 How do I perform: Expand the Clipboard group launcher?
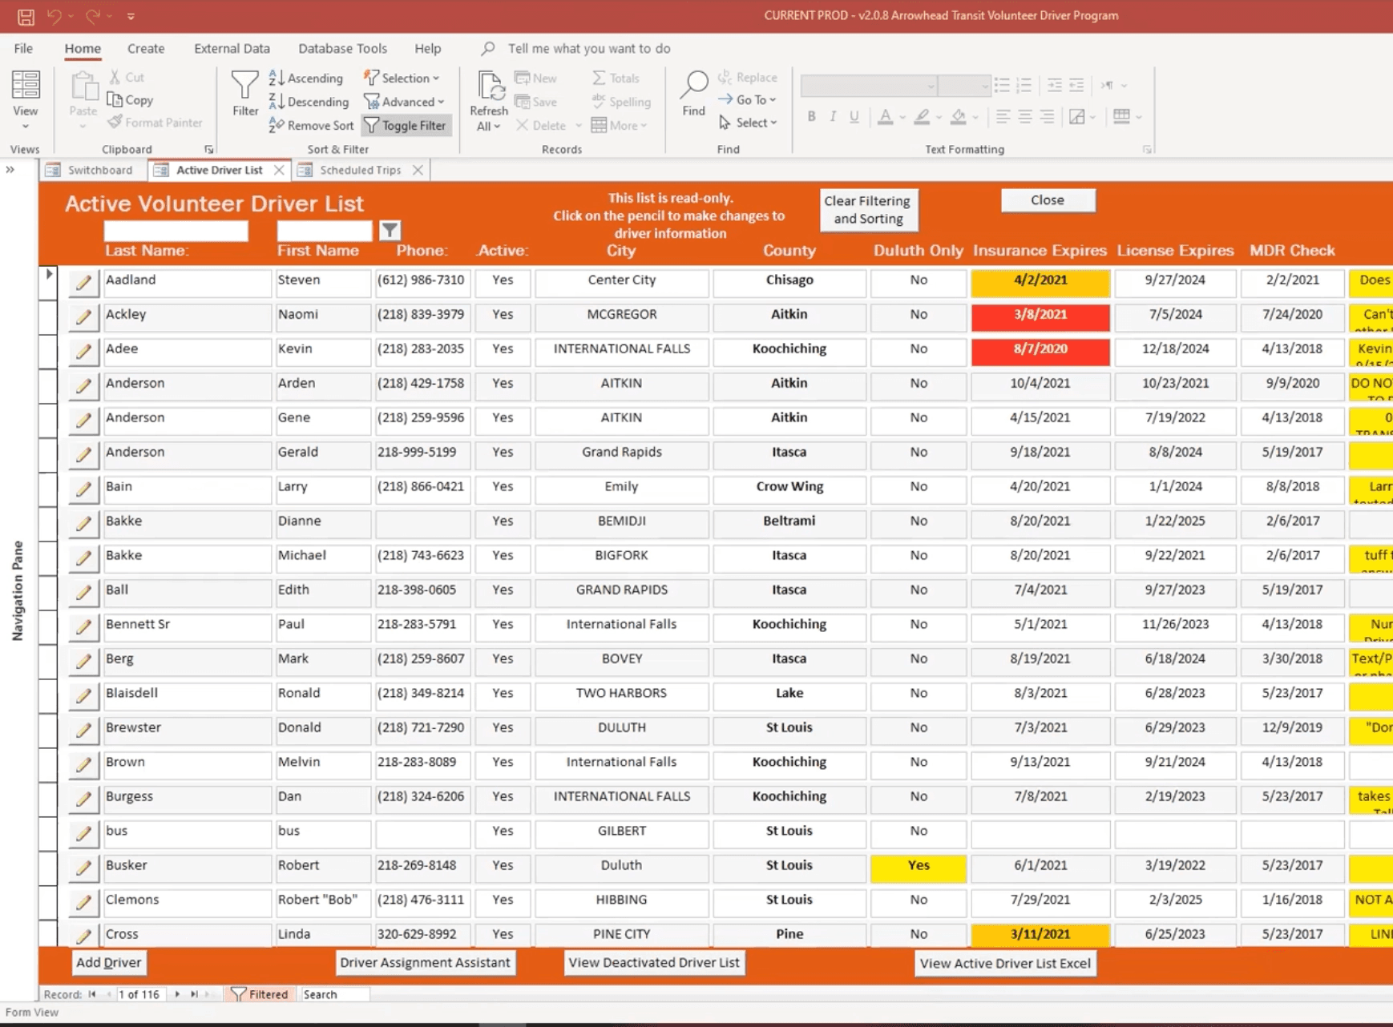coord(208,149)
